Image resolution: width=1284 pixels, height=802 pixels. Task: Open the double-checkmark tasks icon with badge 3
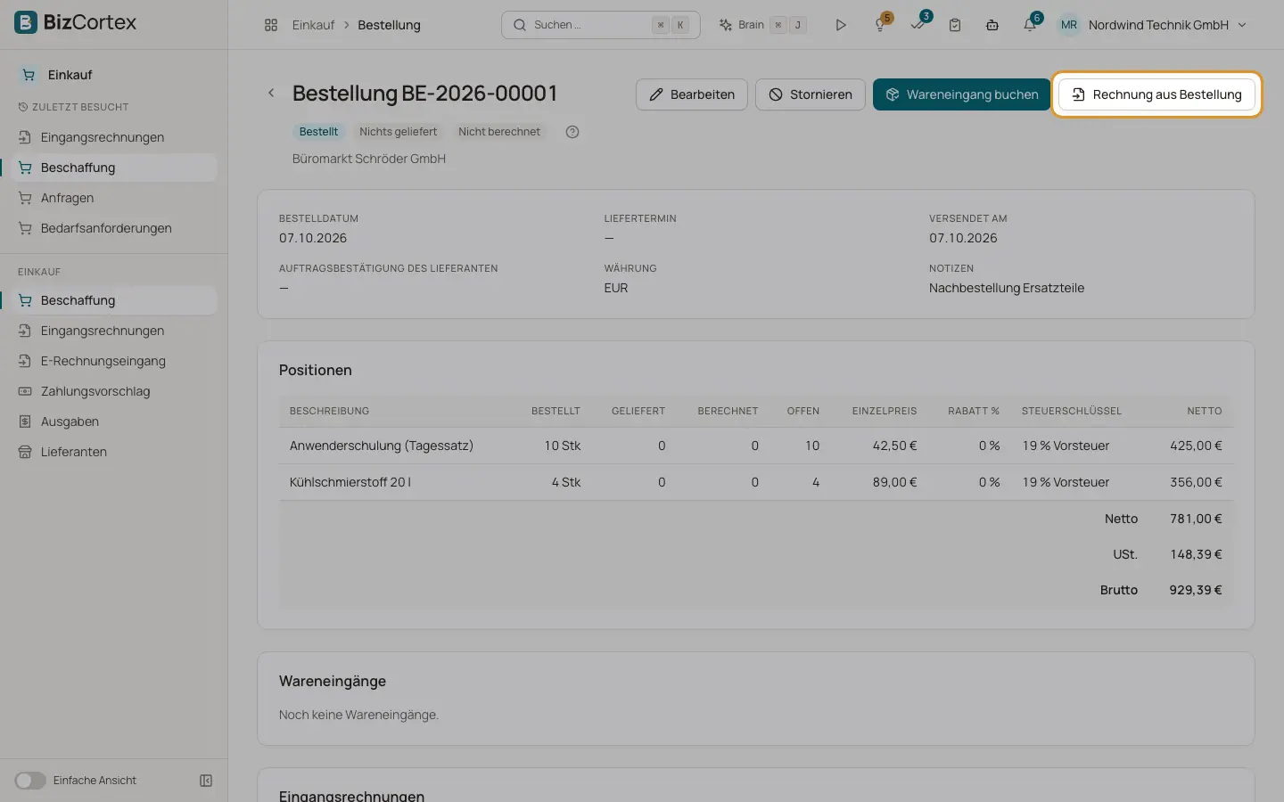[x=918, y=24]
